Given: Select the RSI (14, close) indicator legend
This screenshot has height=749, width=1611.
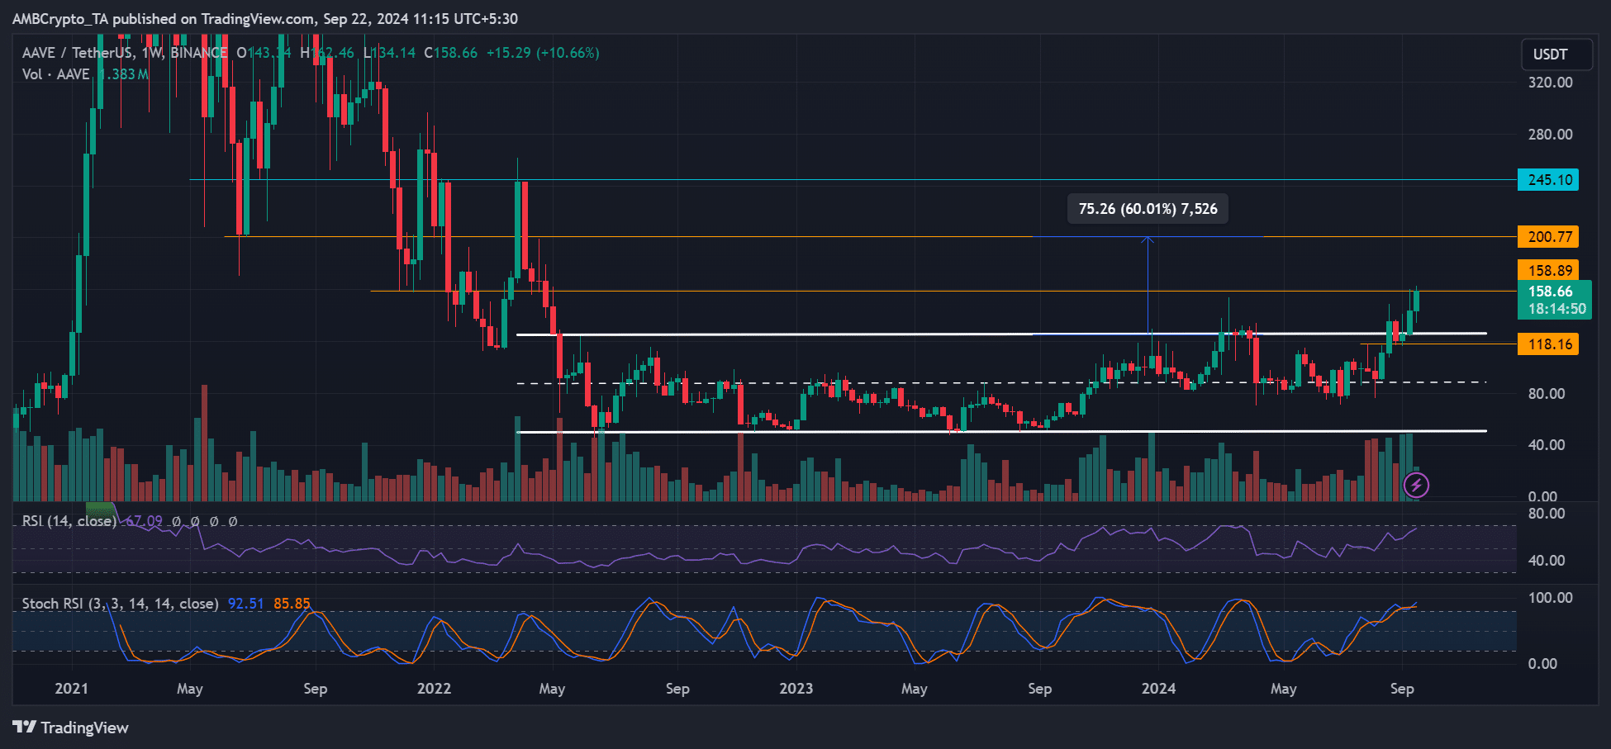Looking at the screenshot, I should (x=69, y=521).
